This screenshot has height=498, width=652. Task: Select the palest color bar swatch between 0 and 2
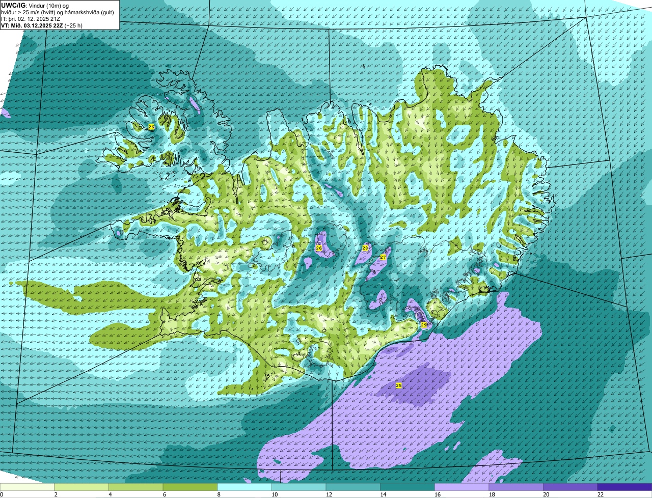(27, 487)
